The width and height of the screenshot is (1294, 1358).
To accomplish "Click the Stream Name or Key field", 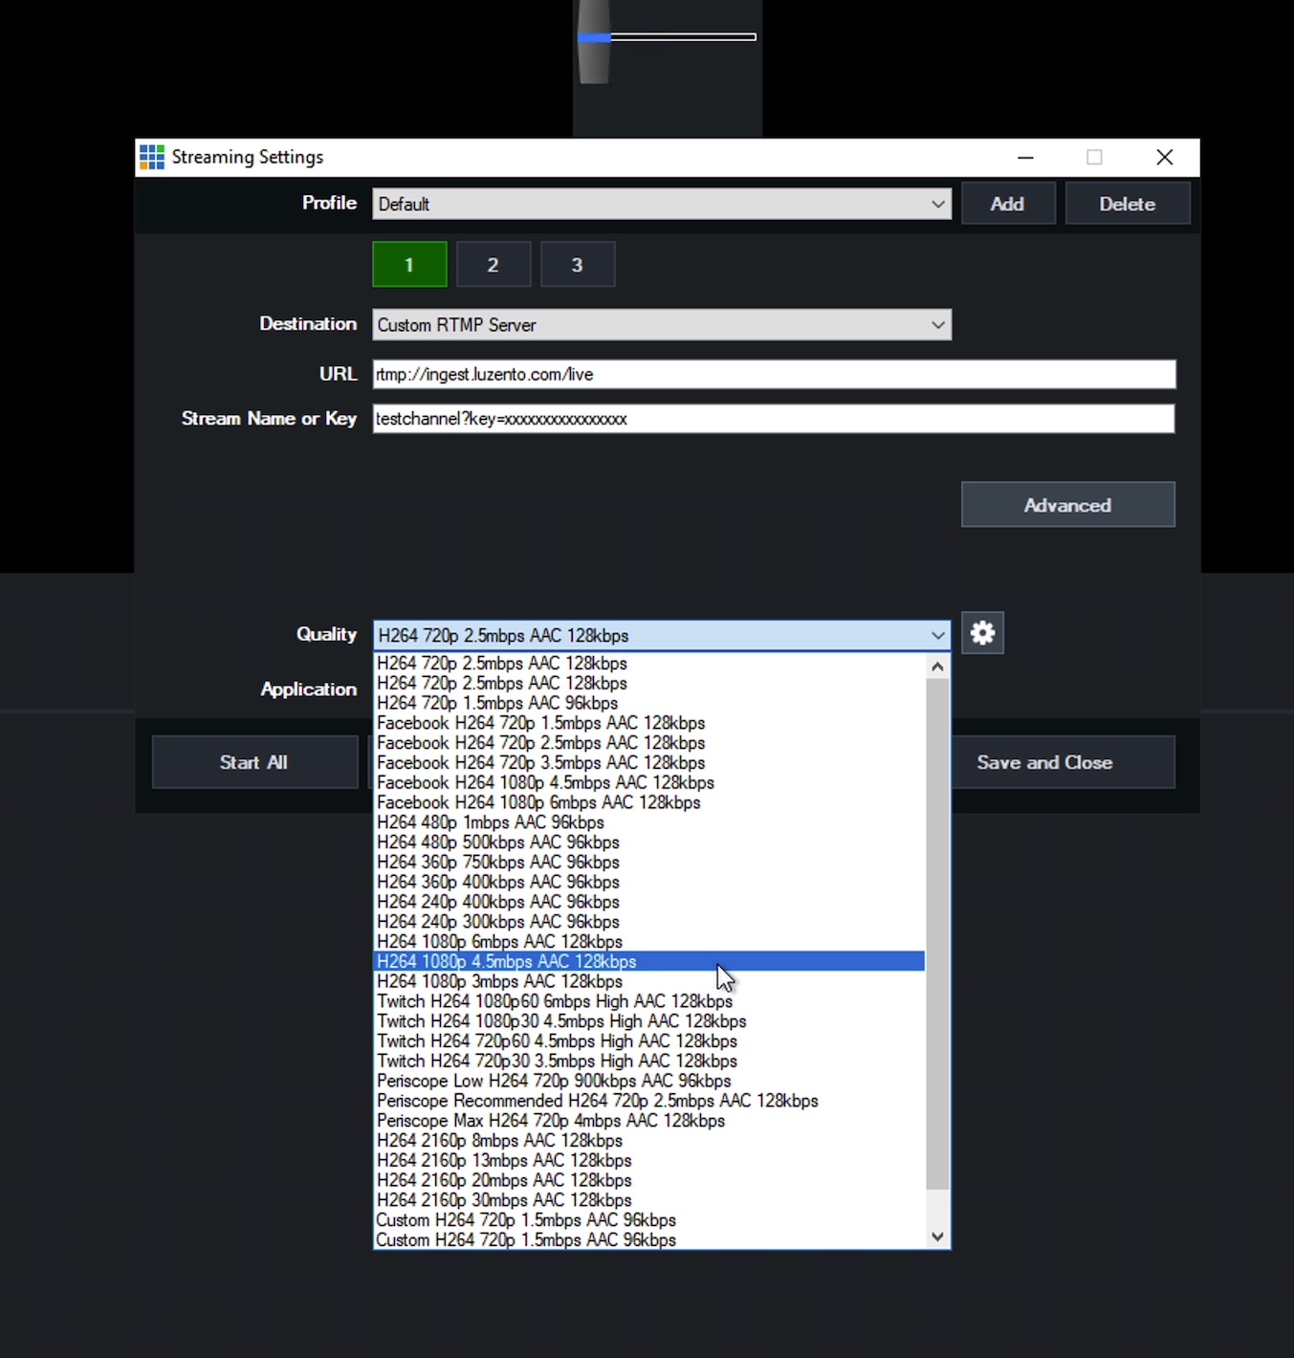I will pyautogui.click(x=773, y=419).
